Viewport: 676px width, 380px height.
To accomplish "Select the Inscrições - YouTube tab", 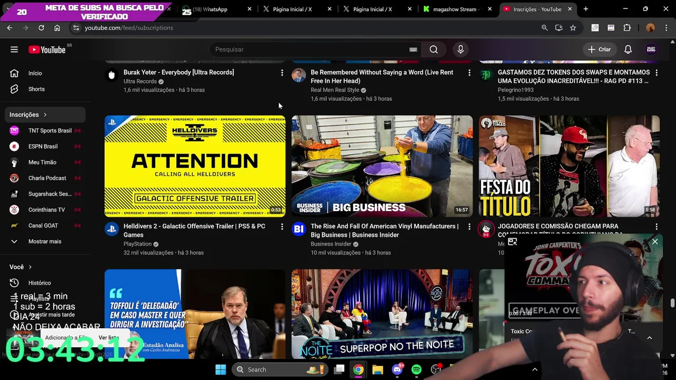I will pos(537,9).
